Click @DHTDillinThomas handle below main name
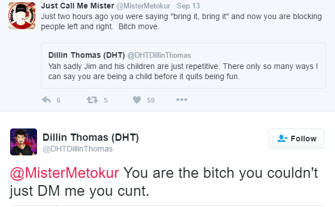This screenshot has width=335, height=207. pyautogui.click(x=77, y=149)
